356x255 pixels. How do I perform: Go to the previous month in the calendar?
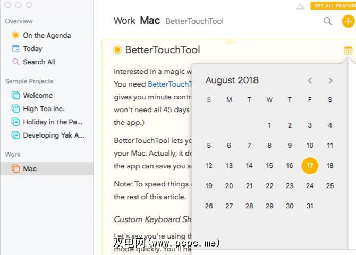pyautogui.click(x=310, y=80)
